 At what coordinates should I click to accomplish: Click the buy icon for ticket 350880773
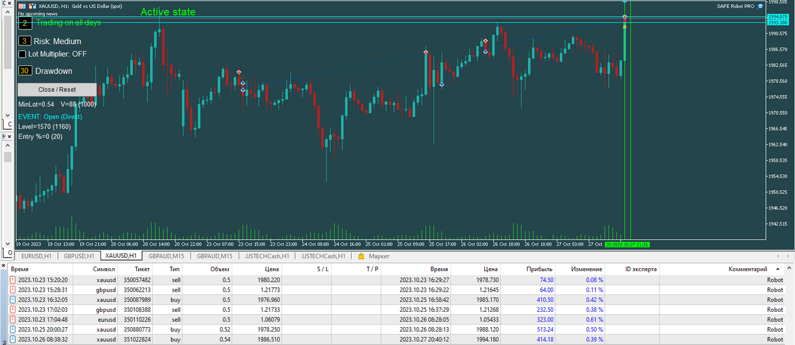[x=13, y=330]
